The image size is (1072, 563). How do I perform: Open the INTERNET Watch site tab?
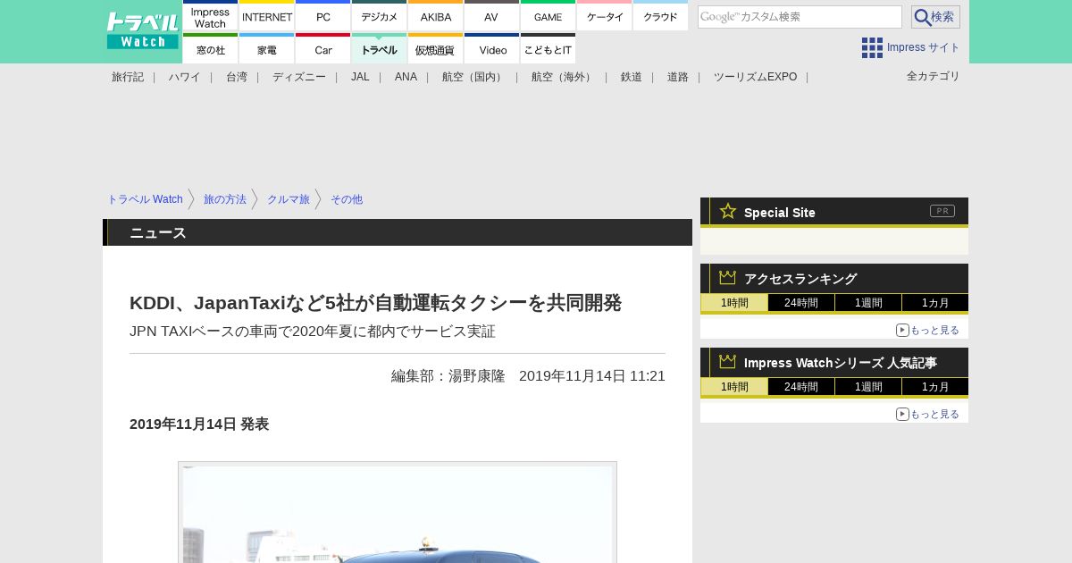267,16
